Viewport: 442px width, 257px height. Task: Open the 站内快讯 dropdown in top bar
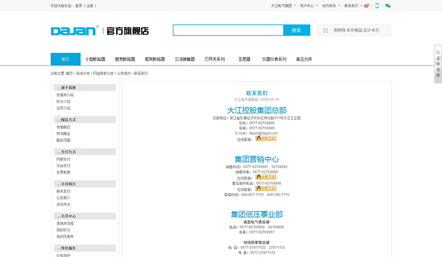[331, 6]
